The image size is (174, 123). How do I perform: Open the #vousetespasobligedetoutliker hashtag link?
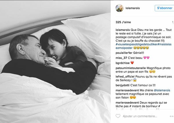coord(136,44)
